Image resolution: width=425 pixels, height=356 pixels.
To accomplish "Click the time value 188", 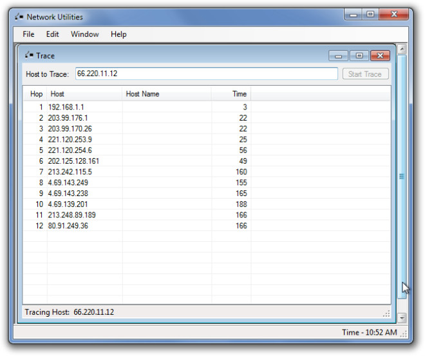I will [x=241, y=204].
